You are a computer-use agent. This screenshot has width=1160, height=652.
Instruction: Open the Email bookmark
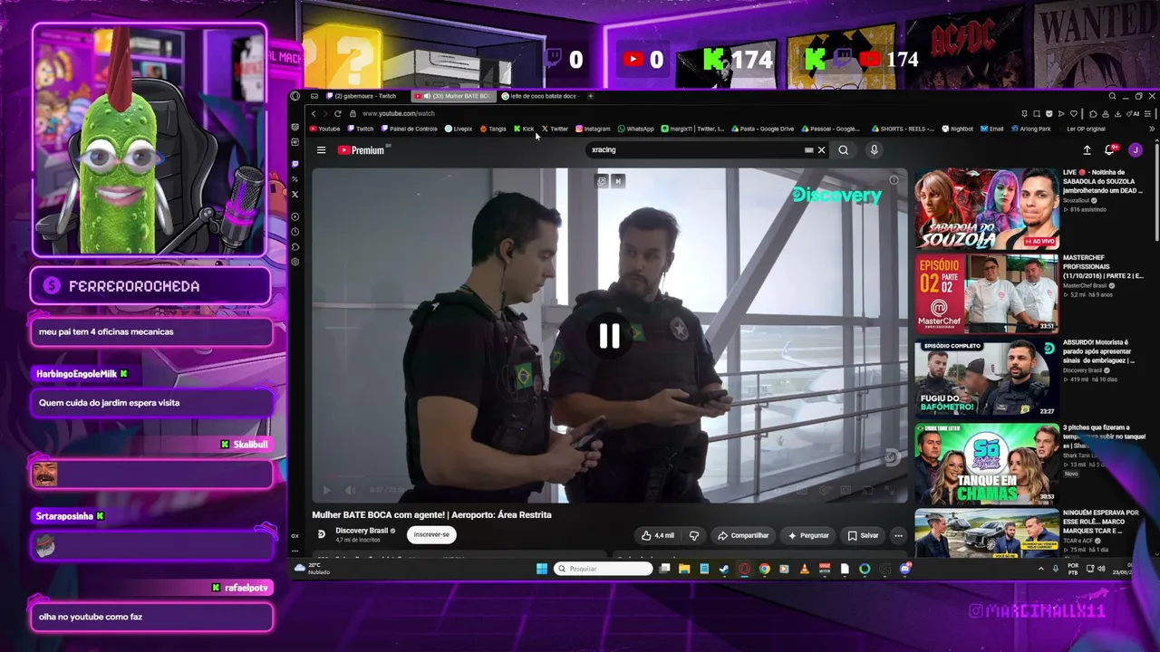pyautogui.click(x=992, y=129)
